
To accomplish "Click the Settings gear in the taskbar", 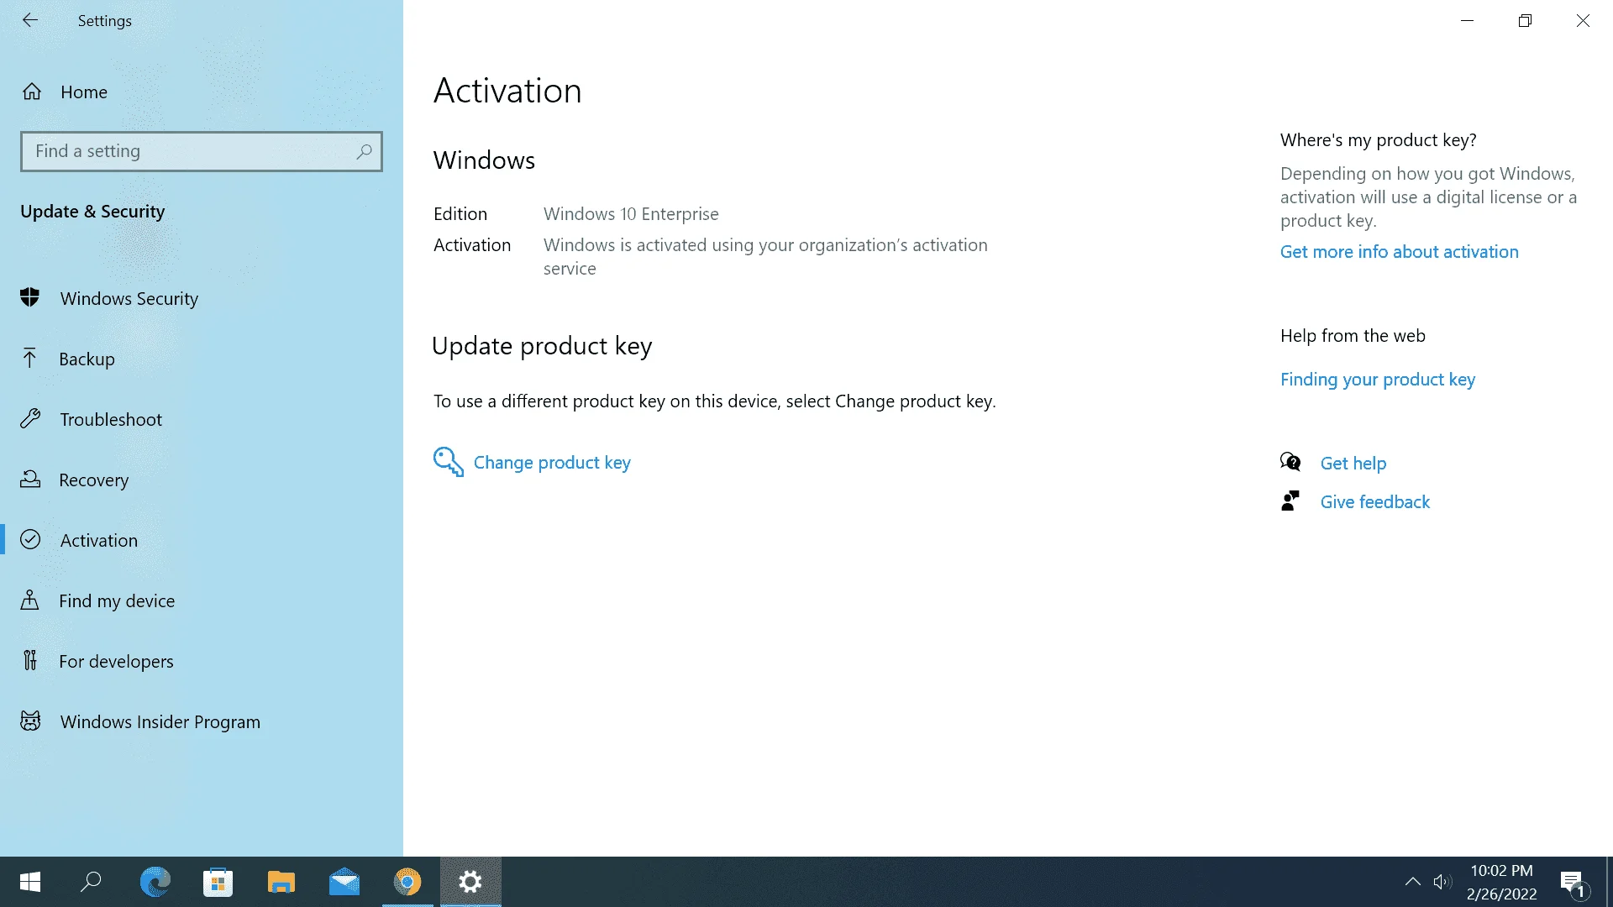I will coord(470,882).
